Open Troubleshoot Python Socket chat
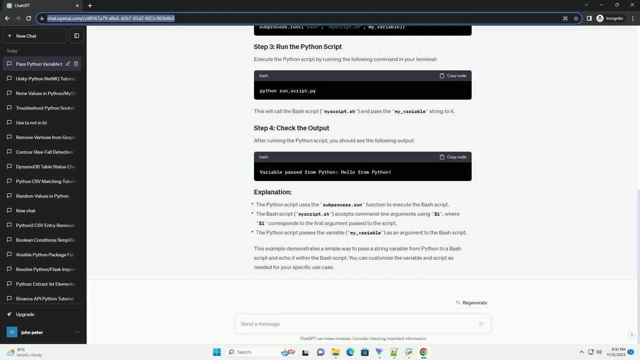Viewport: 640px width, 360px height. (x=42, y=108)
